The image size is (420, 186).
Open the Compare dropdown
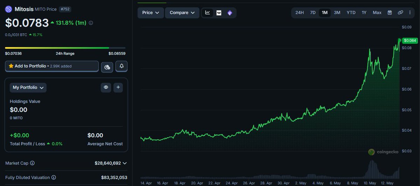click(182, 13)
